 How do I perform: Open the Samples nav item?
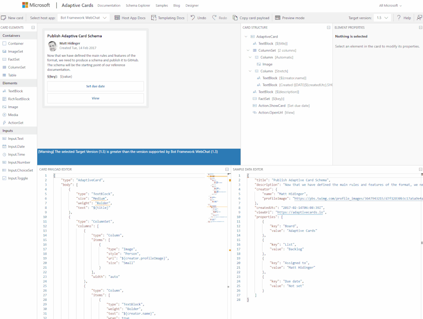point(162,6)
